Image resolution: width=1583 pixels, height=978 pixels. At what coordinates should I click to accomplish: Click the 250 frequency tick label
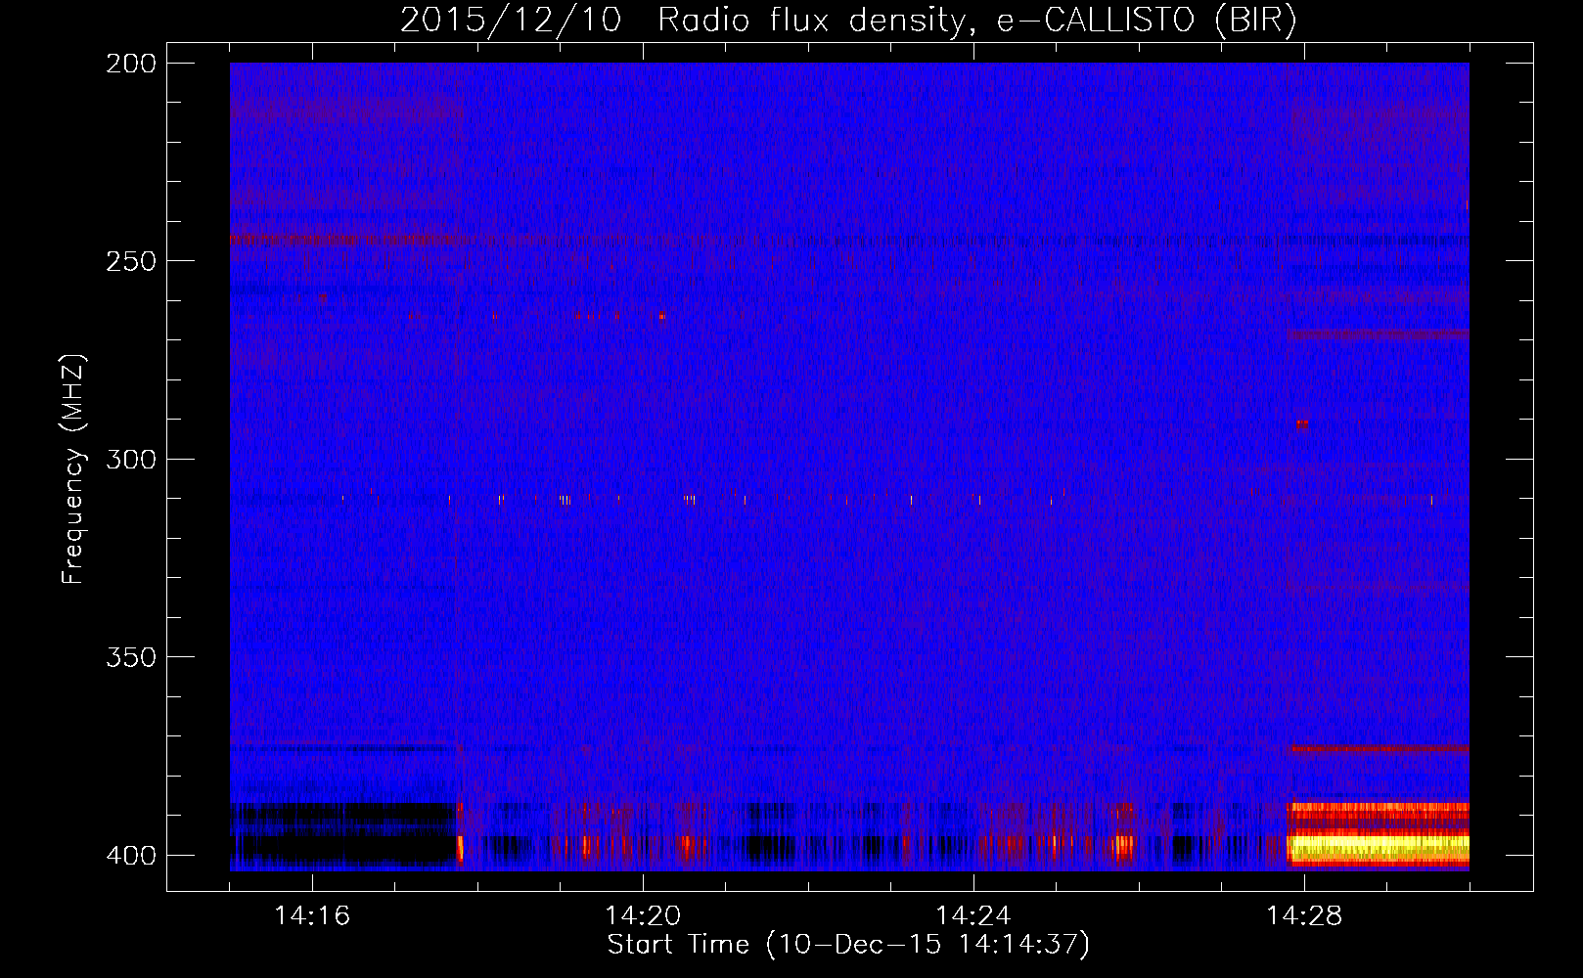click(131, 261)
